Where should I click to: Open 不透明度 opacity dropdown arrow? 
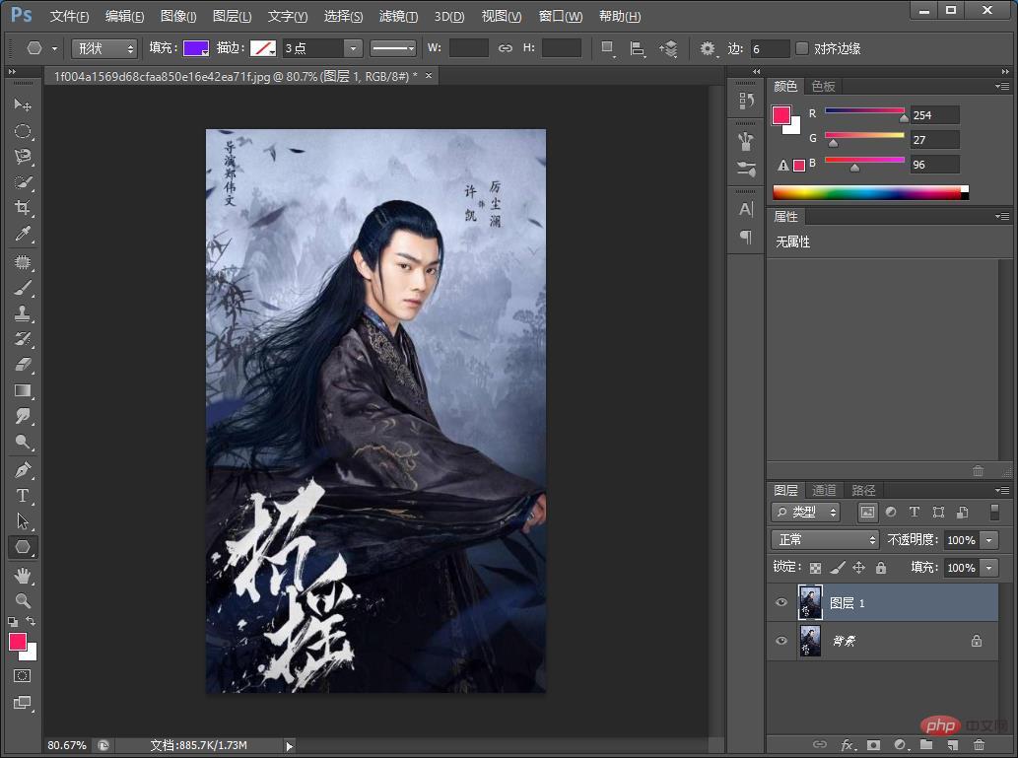[x=989, y=540]
